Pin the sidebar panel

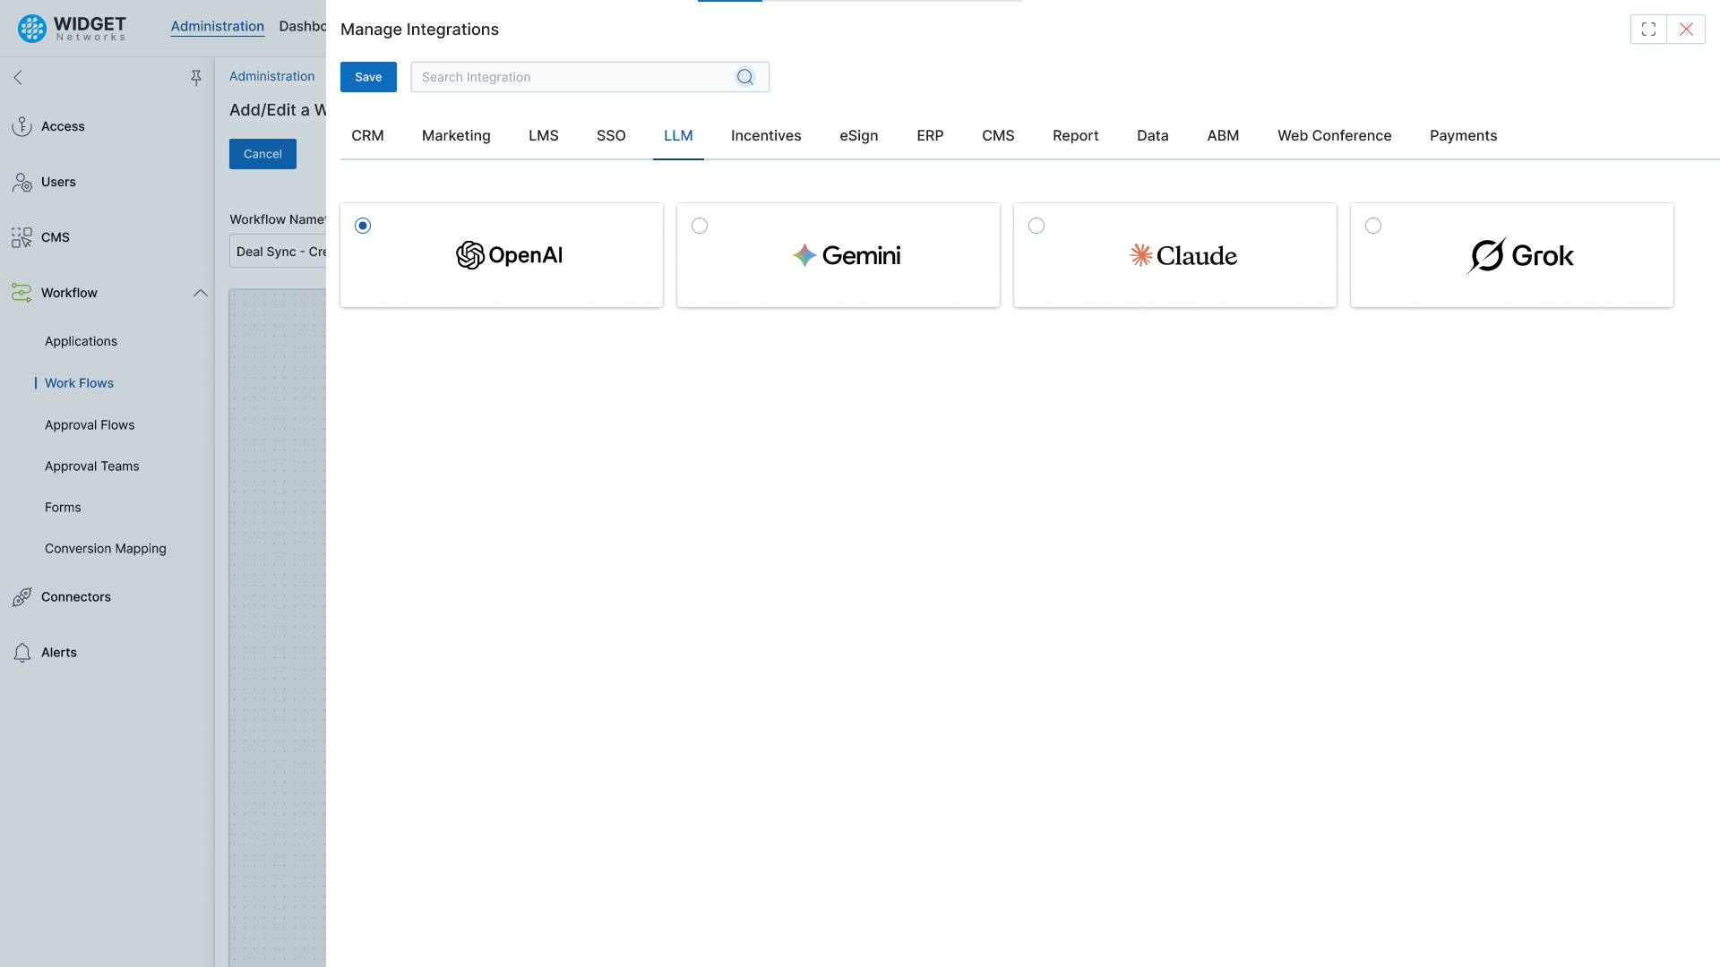(196, 78)
